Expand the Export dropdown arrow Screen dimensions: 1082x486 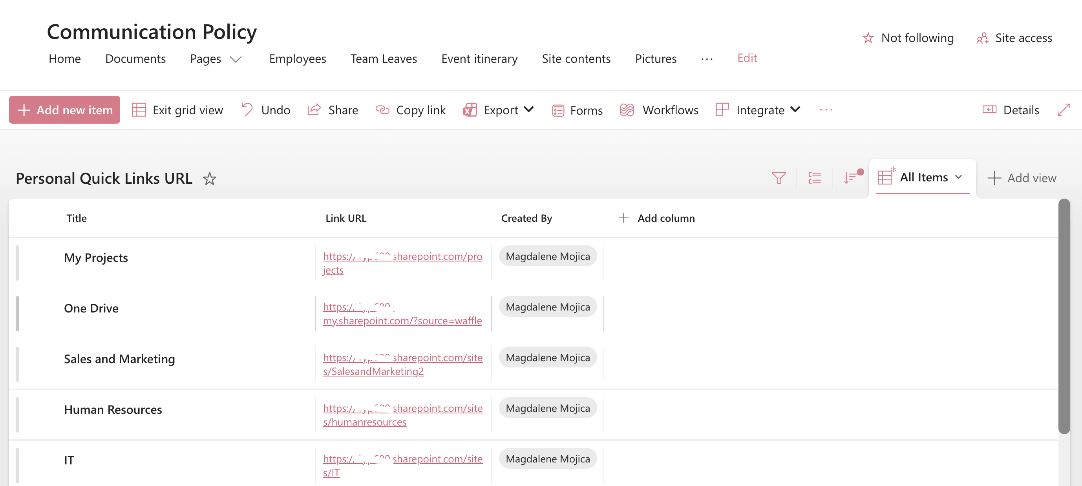click(x=529, y=110)
